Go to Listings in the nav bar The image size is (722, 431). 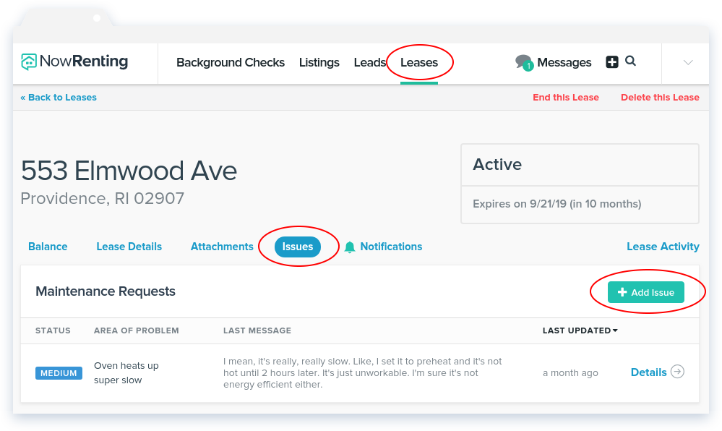click(319, 62)
